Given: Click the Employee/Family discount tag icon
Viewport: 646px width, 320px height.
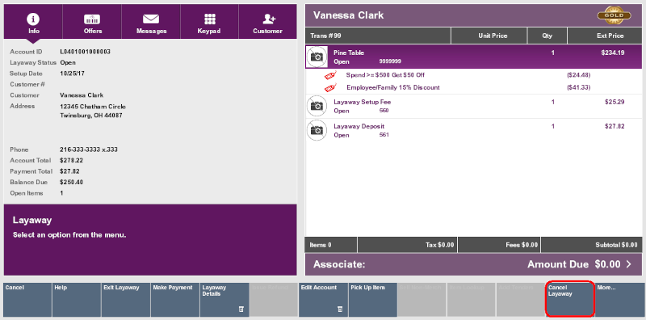Looking at the screenshot, I should coord(330,87).
